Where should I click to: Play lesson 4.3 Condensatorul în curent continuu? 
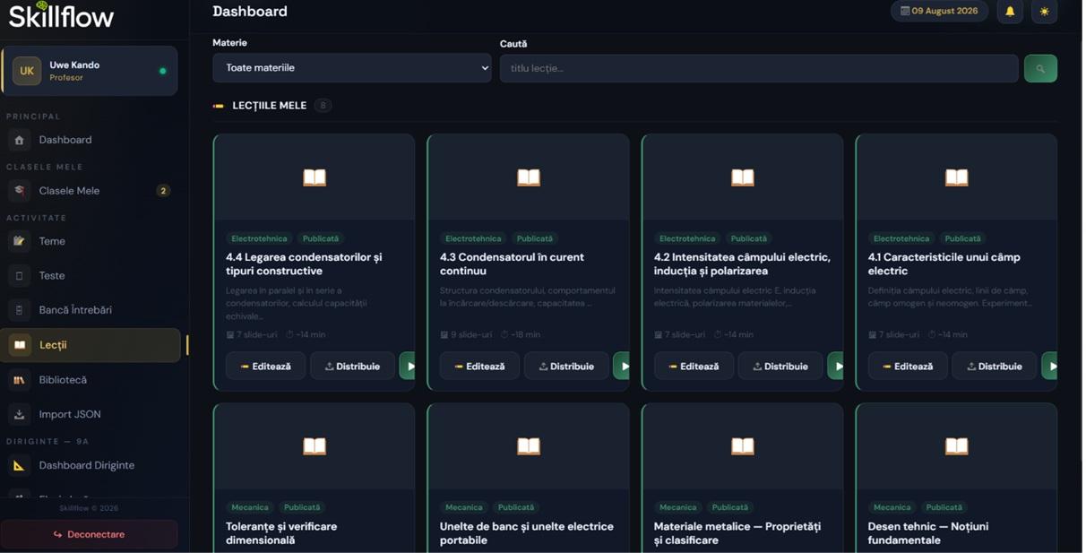tap(623, 367)
